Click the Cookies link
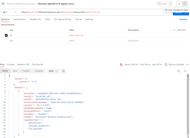This screenshot has width=190, height=138. tap(183, 19)
